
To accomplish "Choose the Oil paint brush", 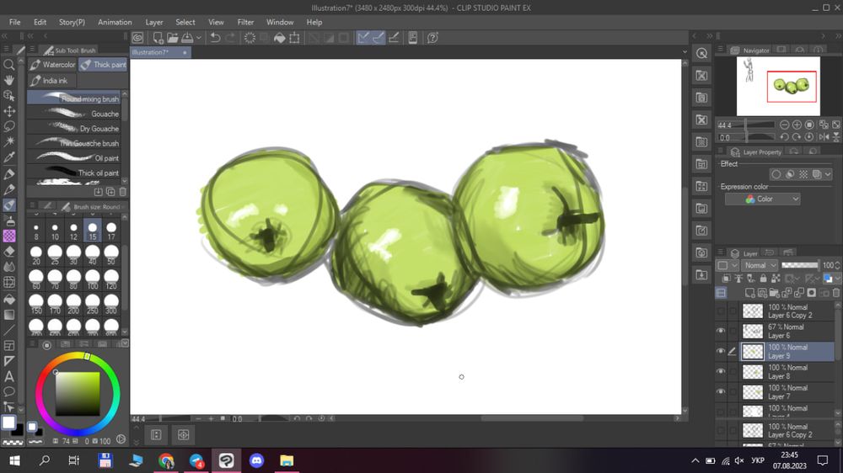I will click(x=74, y=158).
